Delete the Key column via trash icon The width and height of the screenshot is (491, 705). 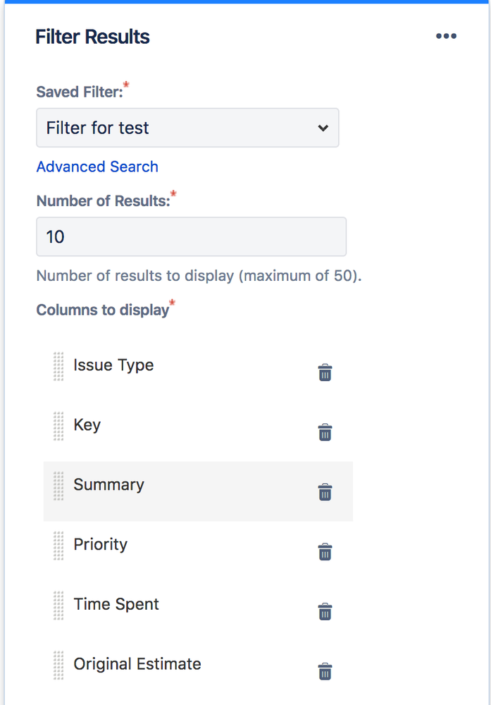tap(325, 433)
